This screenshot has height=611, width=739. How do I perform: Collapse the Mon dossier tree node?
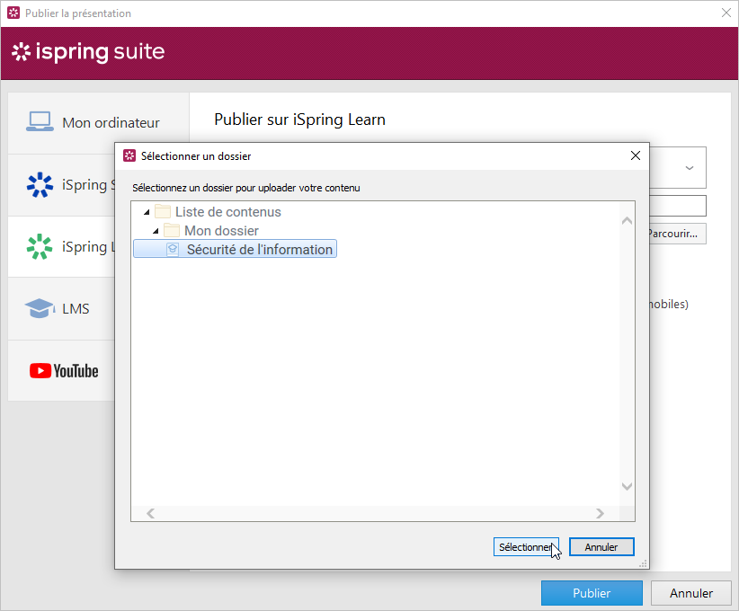[155, 231]
